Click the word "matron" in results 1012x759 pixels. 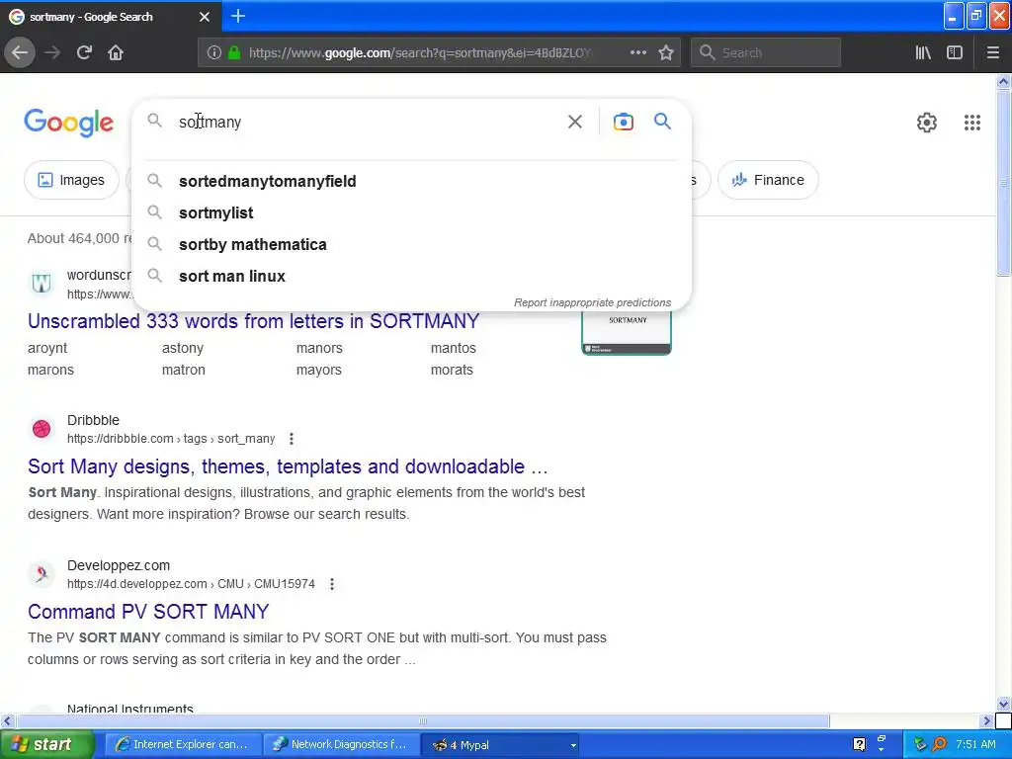tap(183, 370)
